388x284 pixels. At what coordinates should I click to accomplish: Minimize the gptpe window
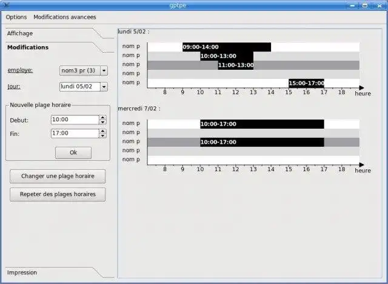coord(353,5)
